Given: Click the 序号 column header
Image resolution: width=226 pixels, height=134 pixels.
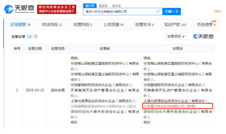Looking at the screenshot, I should (x=17, y=49).
